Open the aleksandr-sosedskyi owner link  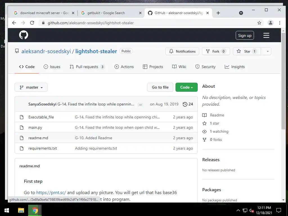tap(46, 51)
